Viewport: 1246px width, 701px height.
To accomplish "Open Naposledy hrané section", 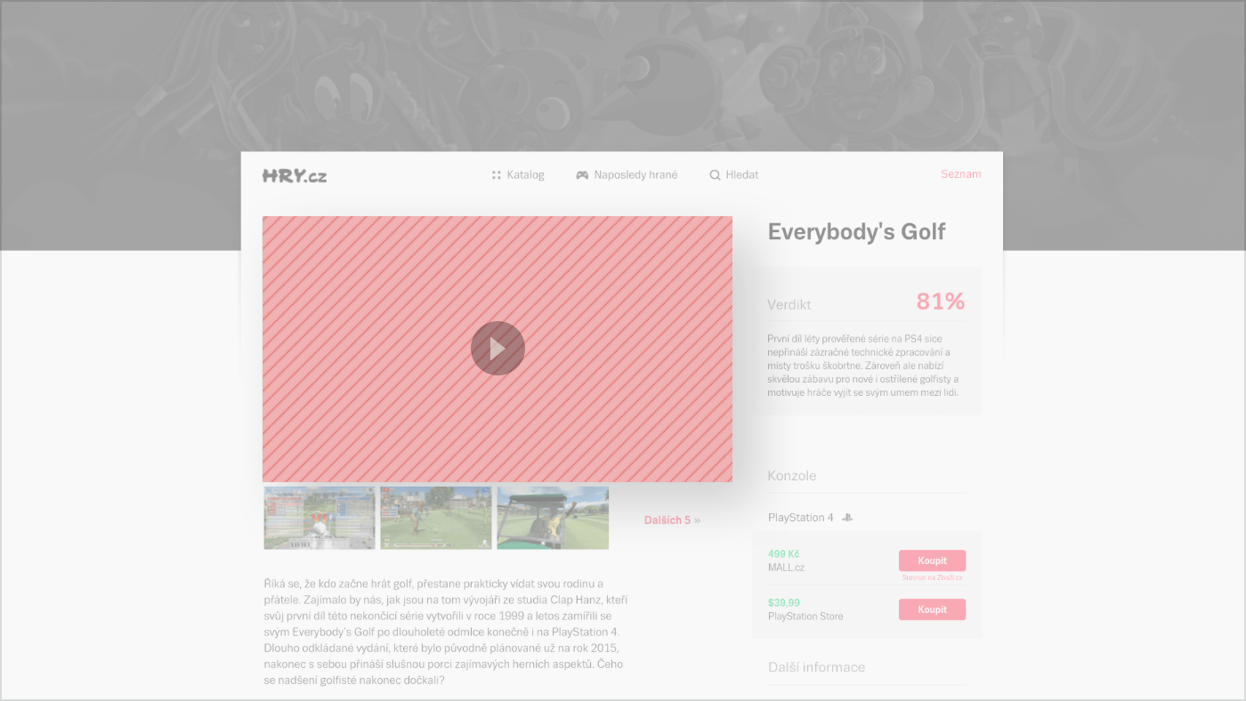I will pyautogui.click(x=627, y=175).
